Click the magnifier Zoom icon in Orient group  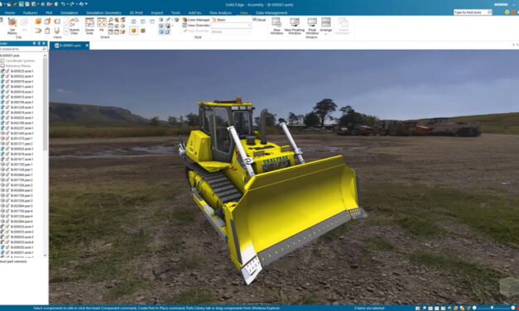tap(111, 20)
